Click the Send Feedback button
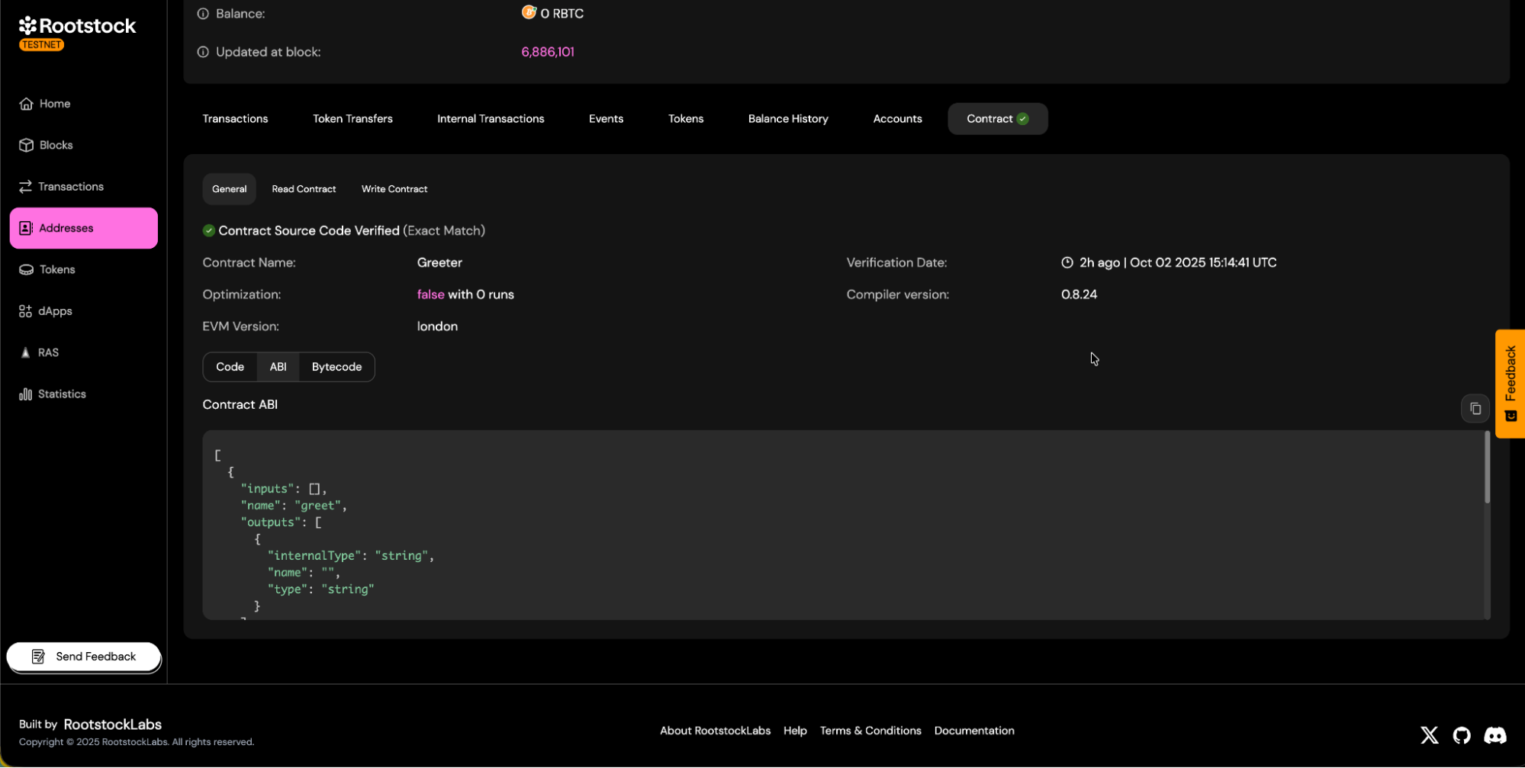The width and height of the screenshot is (1525, 768). (84, 657)
